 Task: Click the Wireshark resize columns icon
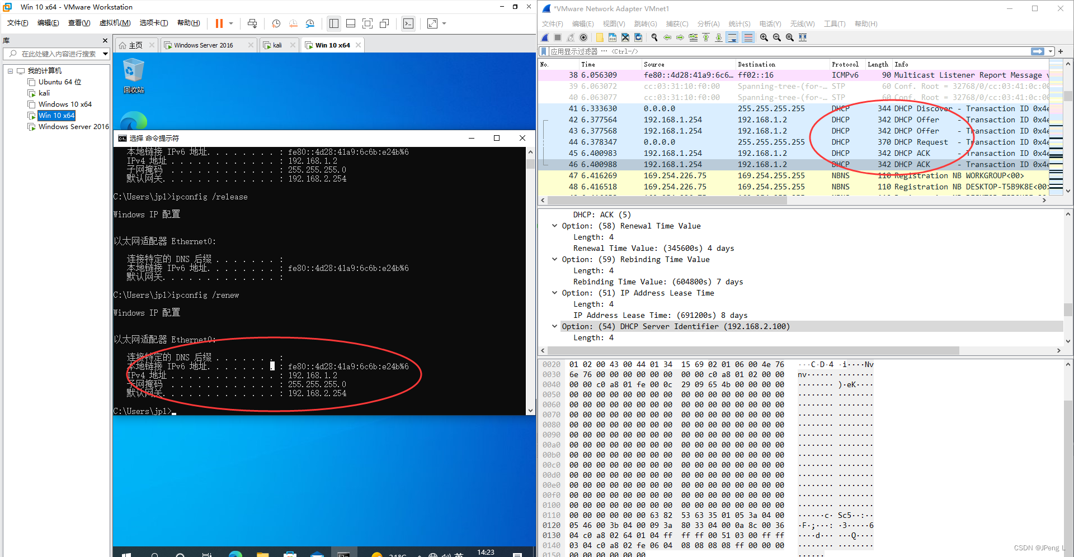(803, 37)
